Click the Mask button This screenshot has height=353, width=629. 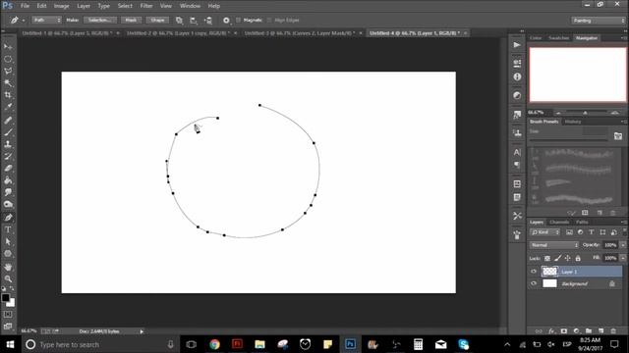pyautogui.click(x=131, y=20)
